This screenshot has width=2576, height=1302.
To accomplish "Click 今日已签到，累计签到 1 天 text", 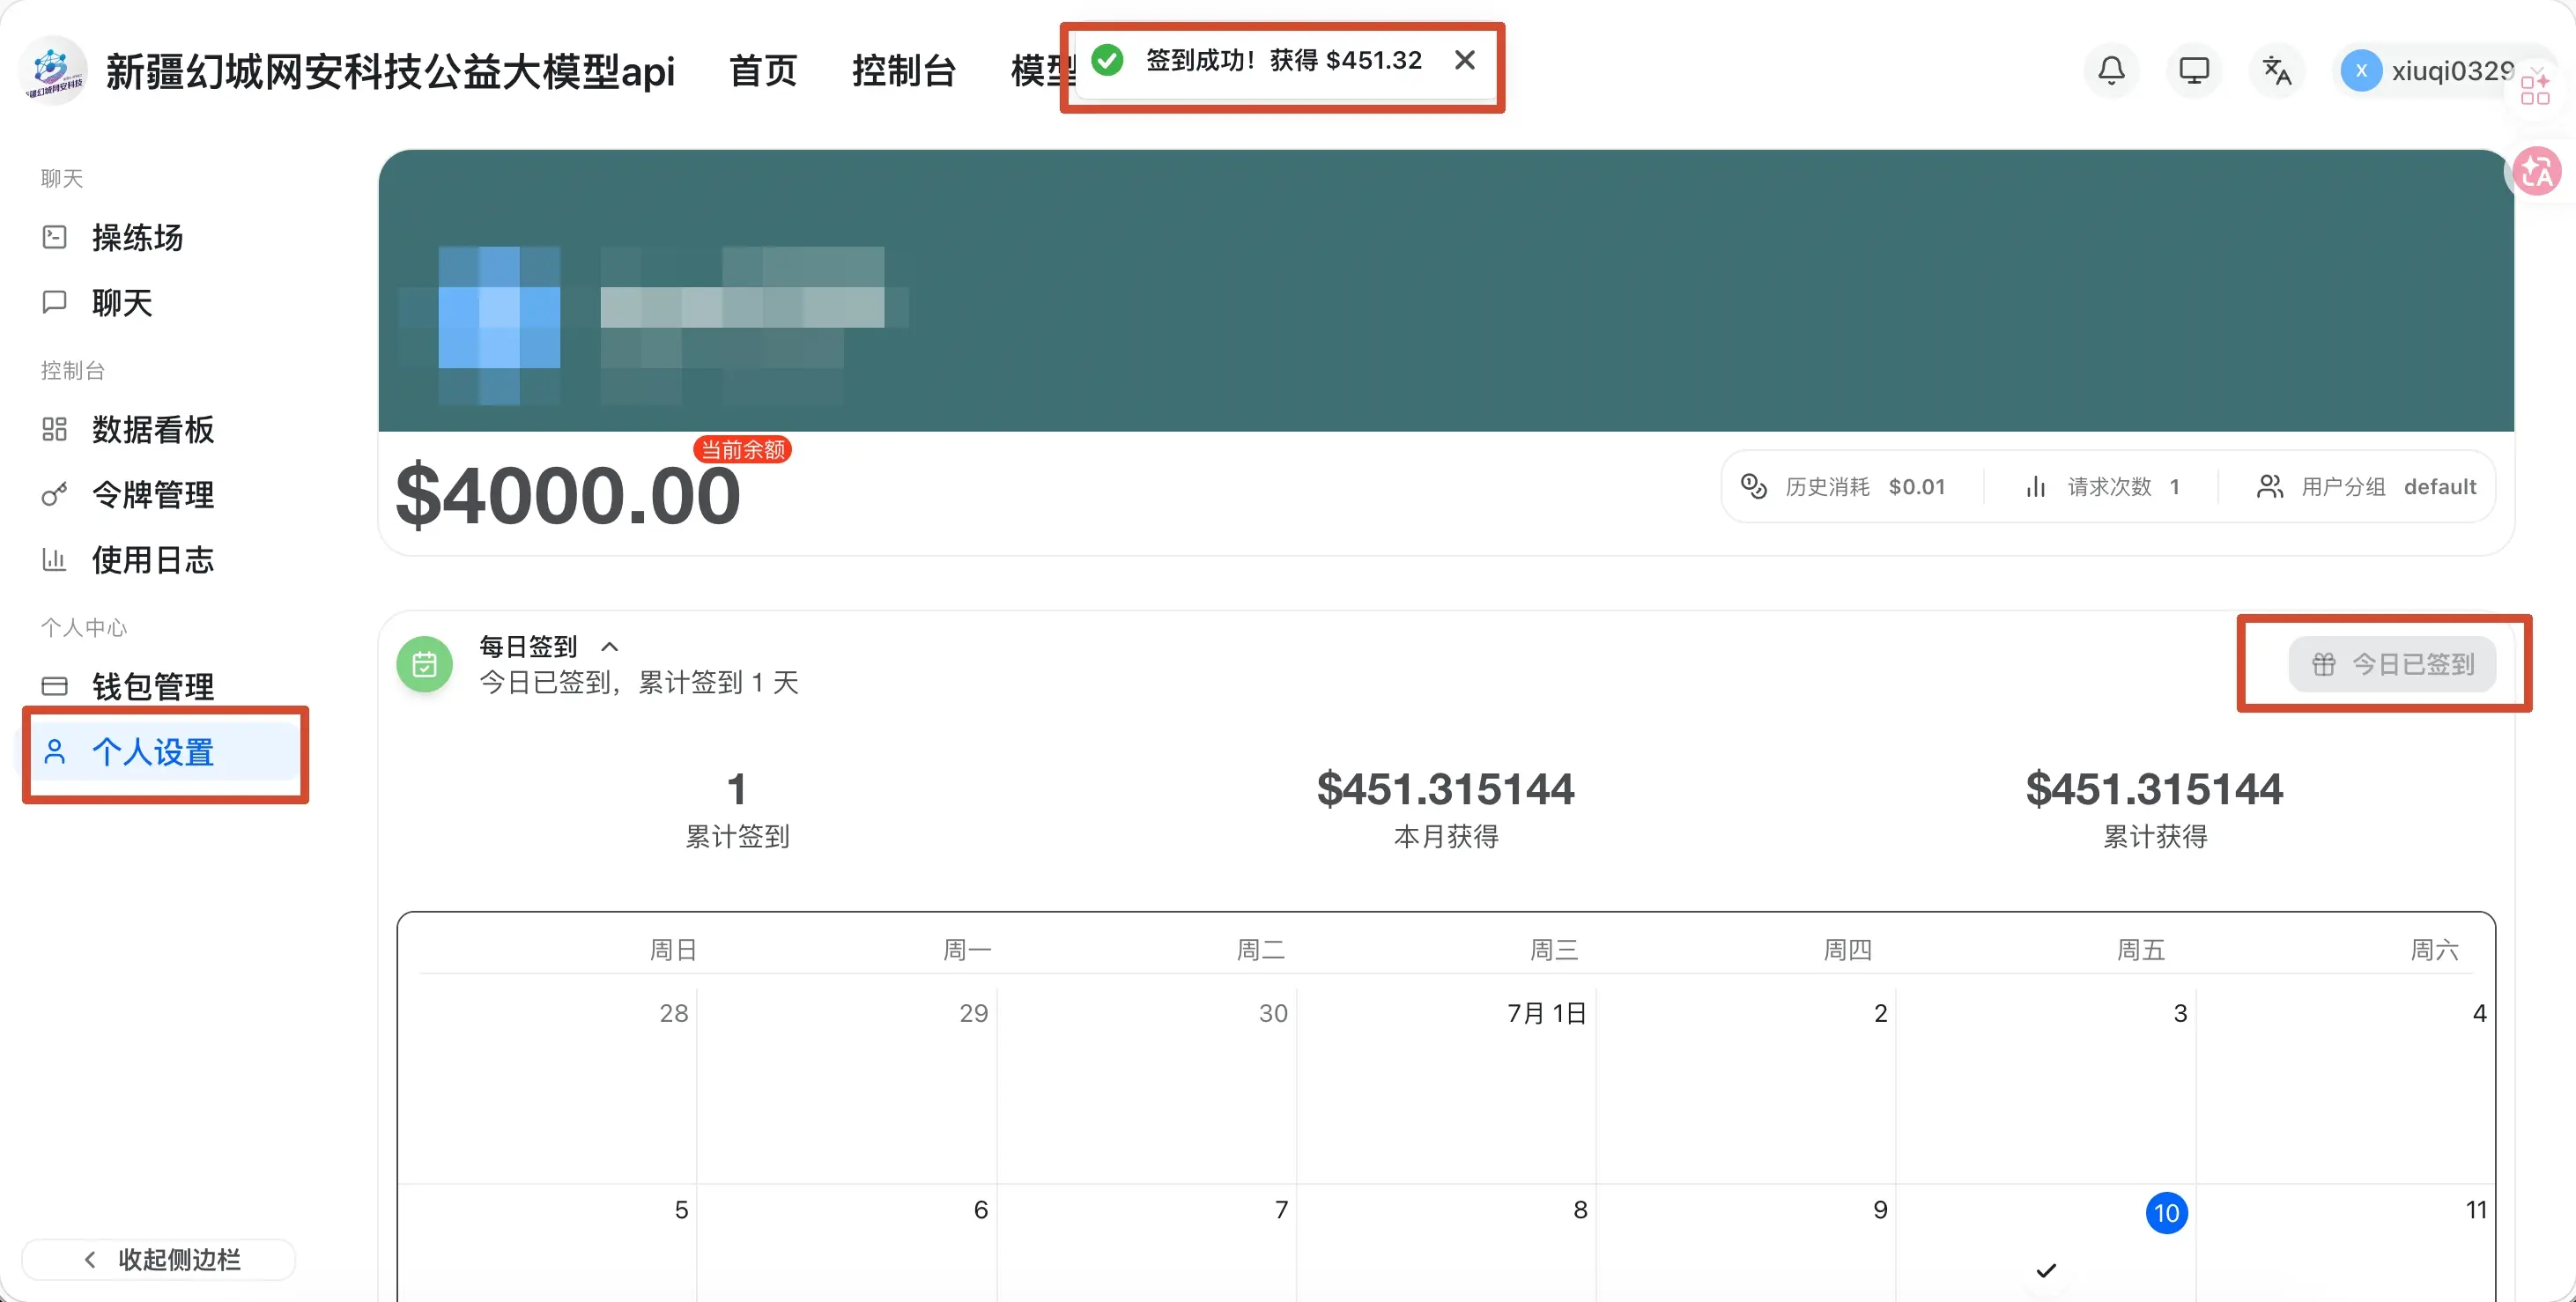I will pyautogui.click(x=639, y=682).
